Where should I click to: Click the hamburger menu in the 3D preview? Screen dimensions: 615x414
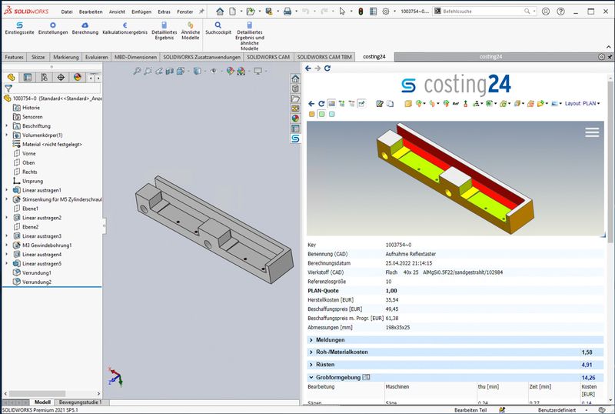pyautogui.click(x=591, y=132)
